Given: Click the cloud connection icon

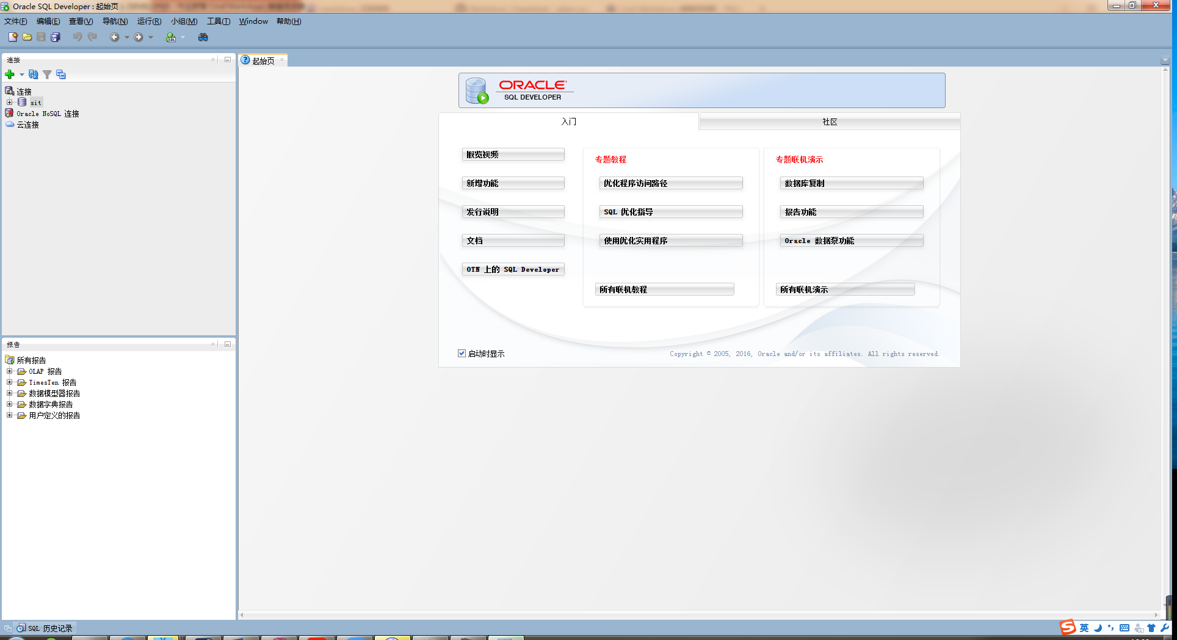Looking at the screenshot, I should 10,124.
